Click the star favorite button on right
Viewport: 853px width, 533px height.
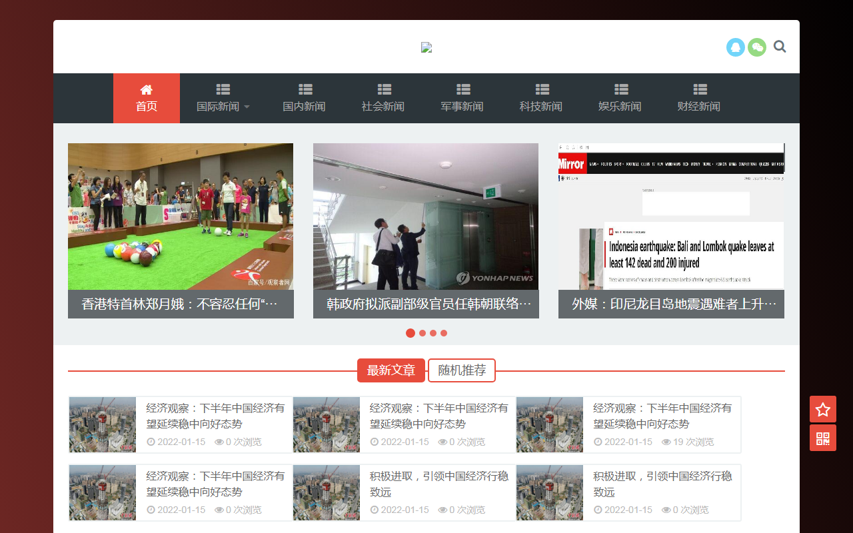pos(823,409)
